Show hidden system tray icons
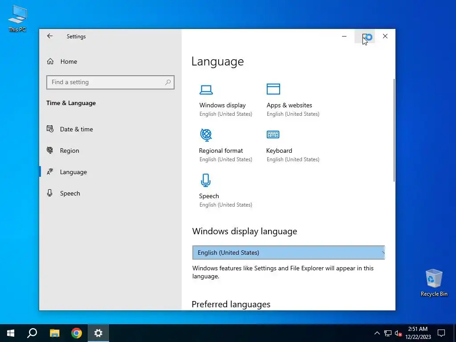Image resolution: width=456 pixels, height=342 pixels. coord(377,333)
